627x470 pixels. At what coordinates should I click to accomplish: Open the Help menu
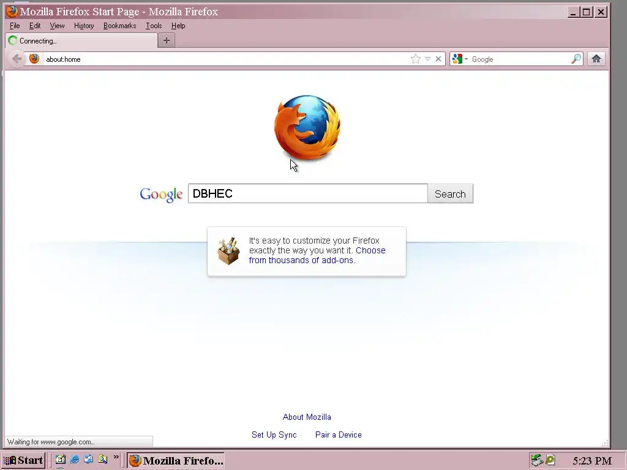(178, 26)
